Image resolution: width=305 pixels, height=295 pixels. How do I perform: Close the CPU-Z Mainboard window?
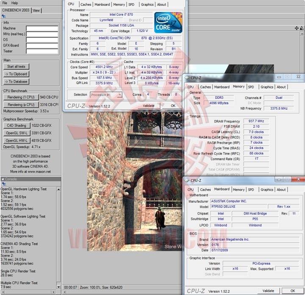tap(298, 179)
